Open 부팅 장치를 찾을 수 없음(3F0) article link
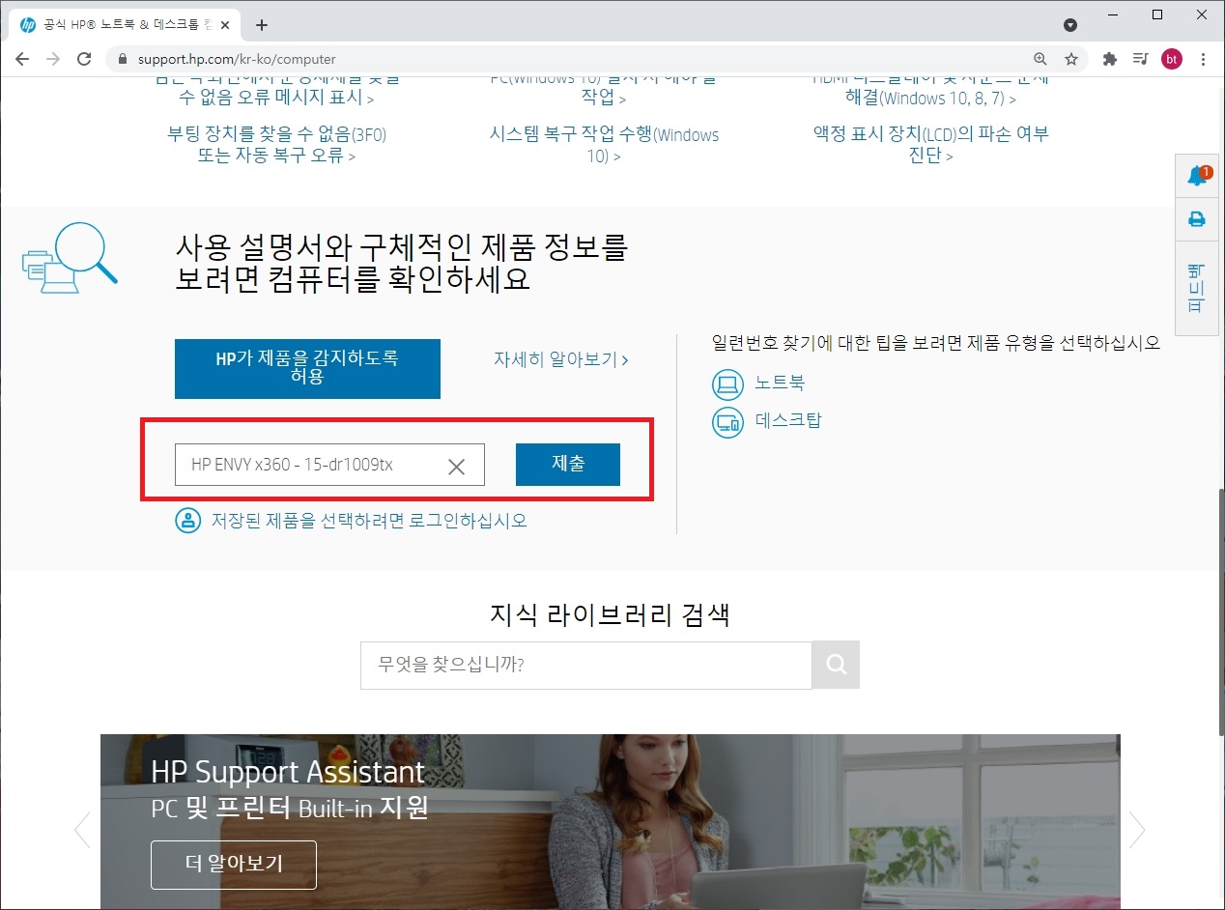1225x910 pixels. click(276, 144)
